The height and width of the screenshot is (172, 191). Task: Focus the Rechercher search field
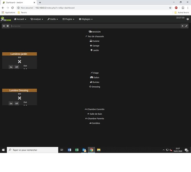[95, 26]
